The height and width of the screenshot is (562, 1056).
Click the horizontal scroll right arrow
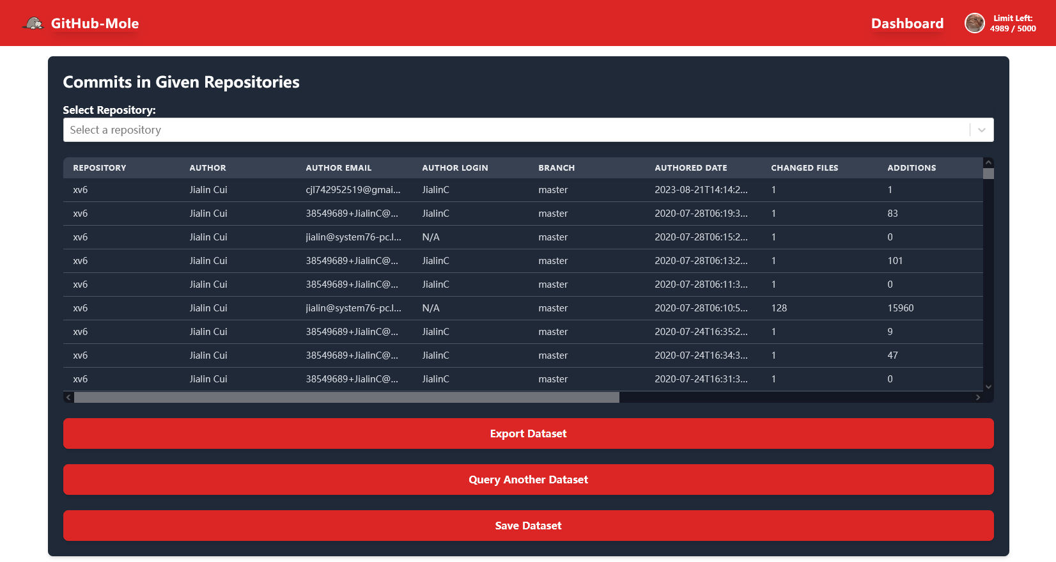point(977,397)
